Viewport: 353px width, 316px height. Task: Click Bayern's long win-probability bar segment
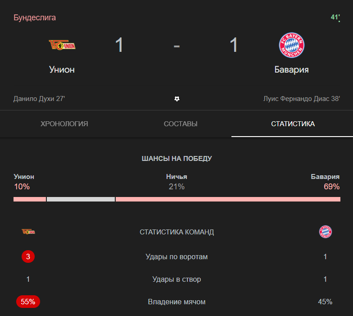tap(228, 199)
